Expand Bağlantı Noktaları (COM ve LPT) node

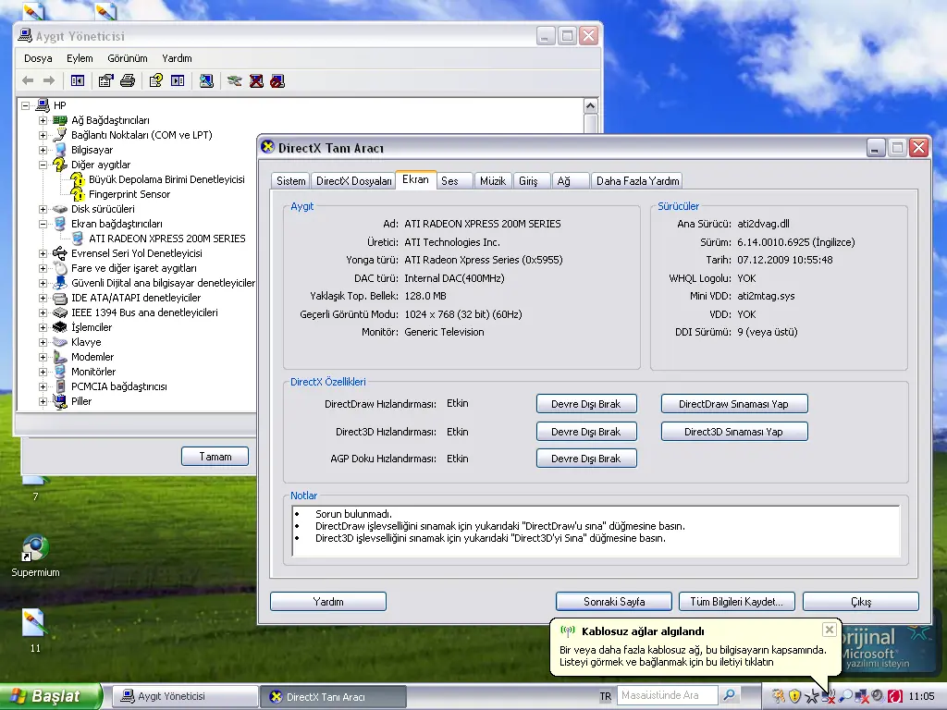click(x=43, y=135)
